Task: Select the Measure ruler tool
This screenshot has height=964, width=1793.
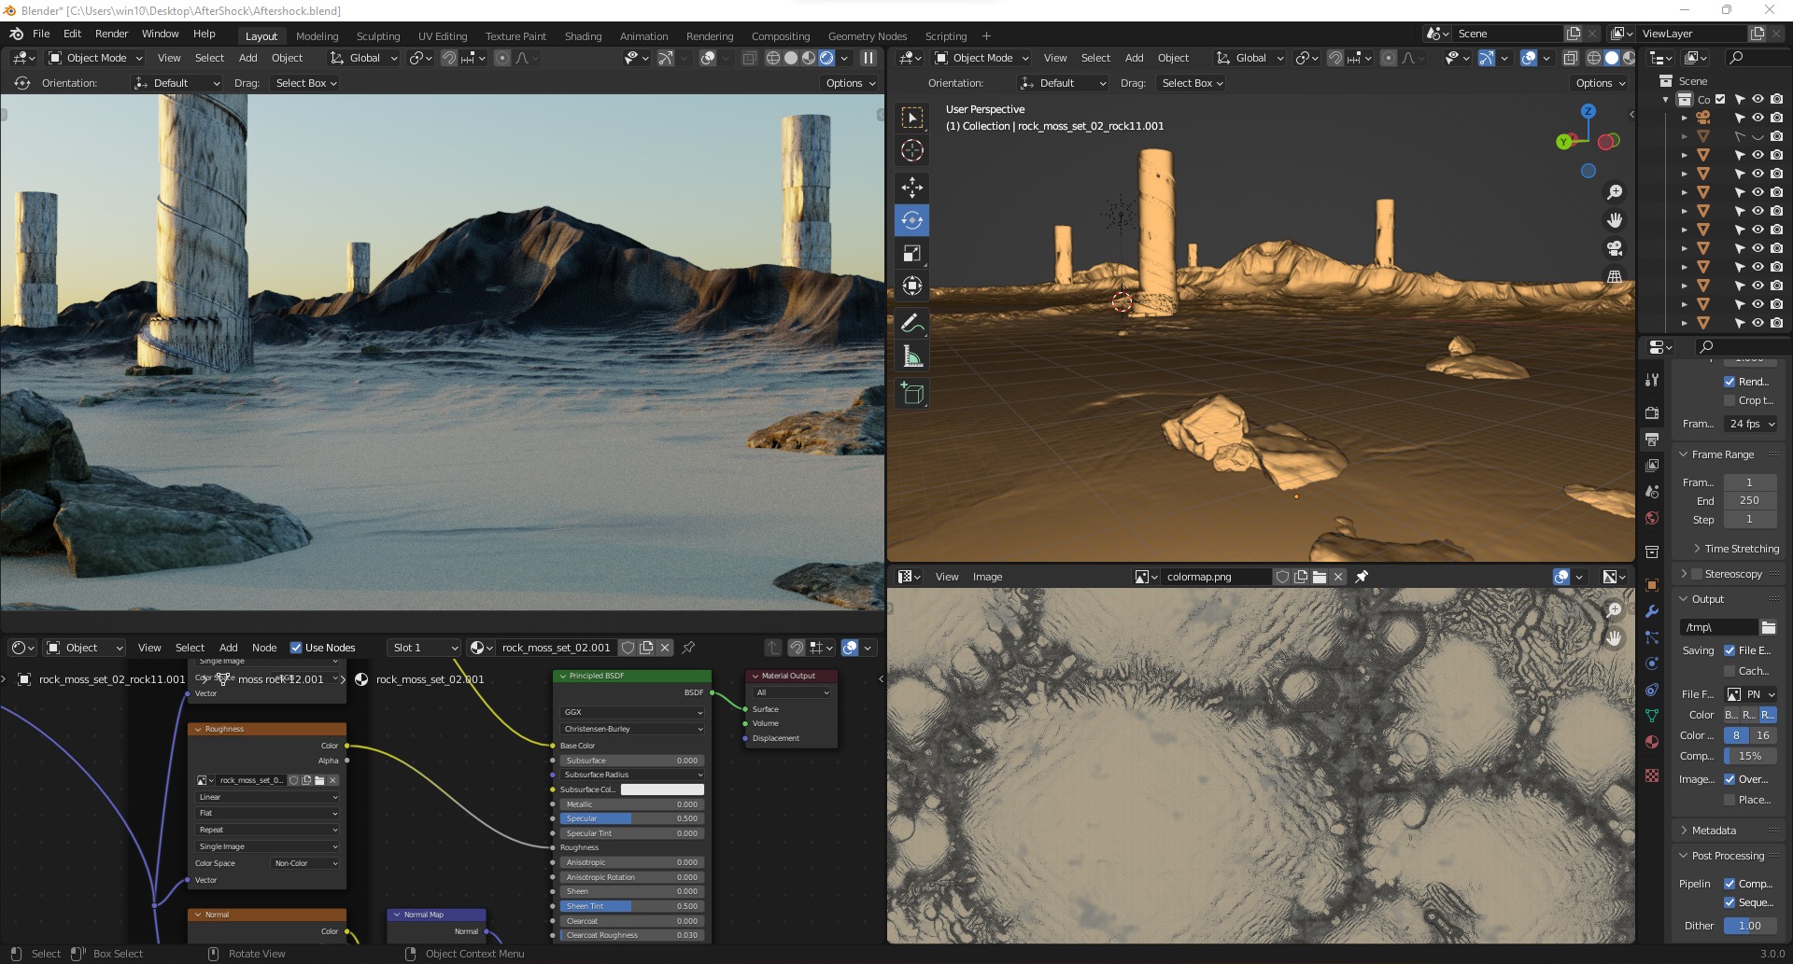Action: 912,357
